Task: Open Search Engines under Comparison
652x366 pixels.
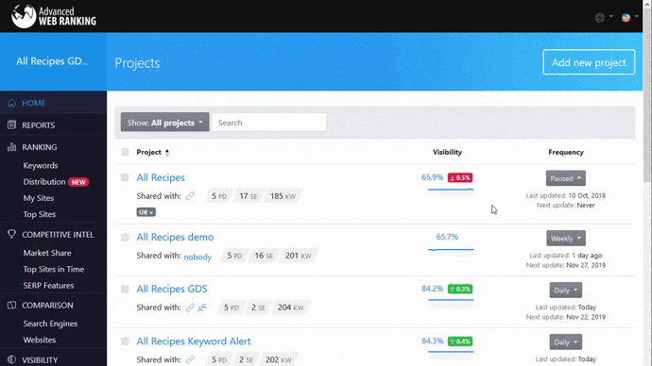Action: pos(50,324)
